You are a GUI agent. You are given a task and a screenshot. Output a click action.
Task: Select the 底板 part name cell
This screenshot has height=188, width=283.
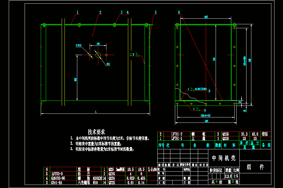click(x=84, y=169)
